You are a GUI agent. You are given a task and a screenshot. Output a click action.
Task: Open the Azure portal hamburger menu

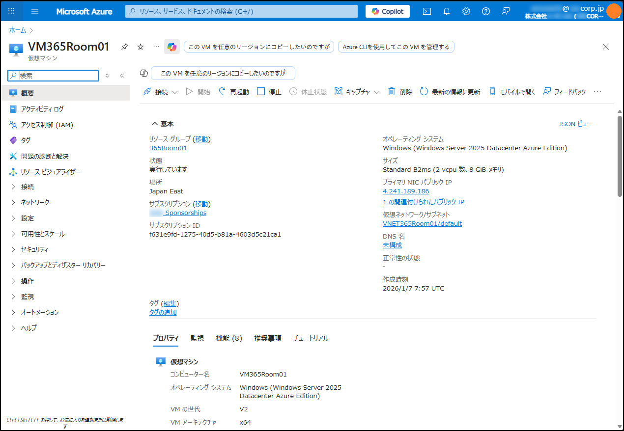click(35, 11)
